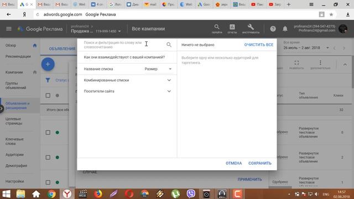Click the browser back arrow

point(9,14)
